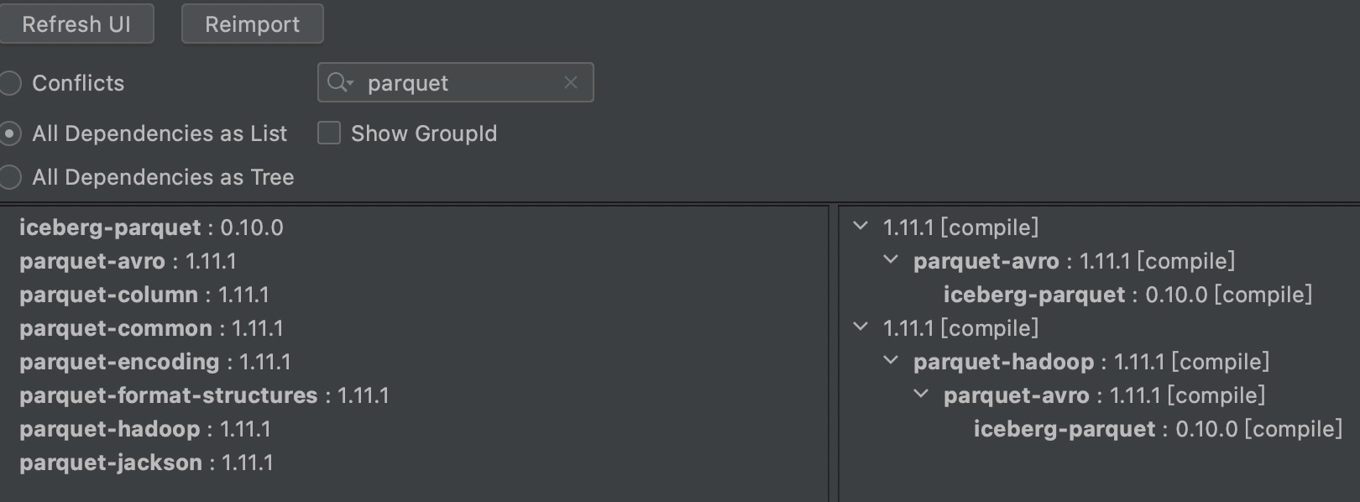Collapse the top parquet-avro tree node
The width and height of the screenshot is (1360, 502).
pyautogui.click(x=891, y=260)
